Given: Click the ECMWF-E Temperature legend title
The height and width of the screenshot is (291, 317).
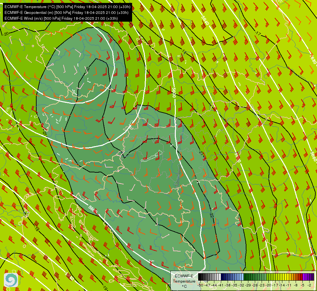Looking at the screenshot, I should pos(184,279).
